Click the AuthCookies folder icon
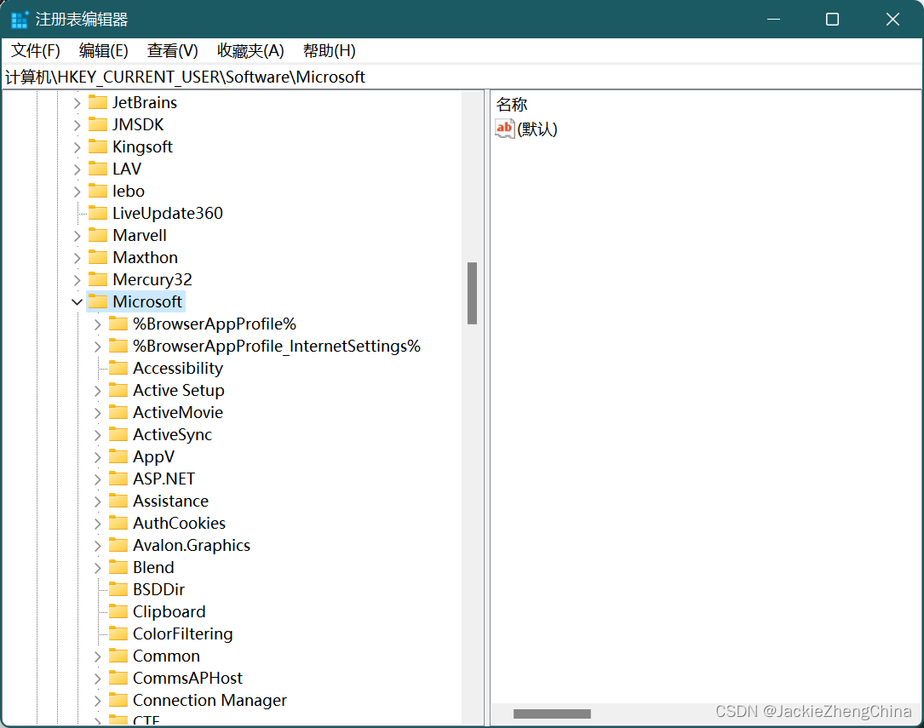The width and height of the screenshot is (924, 728). tap(118, 523)
